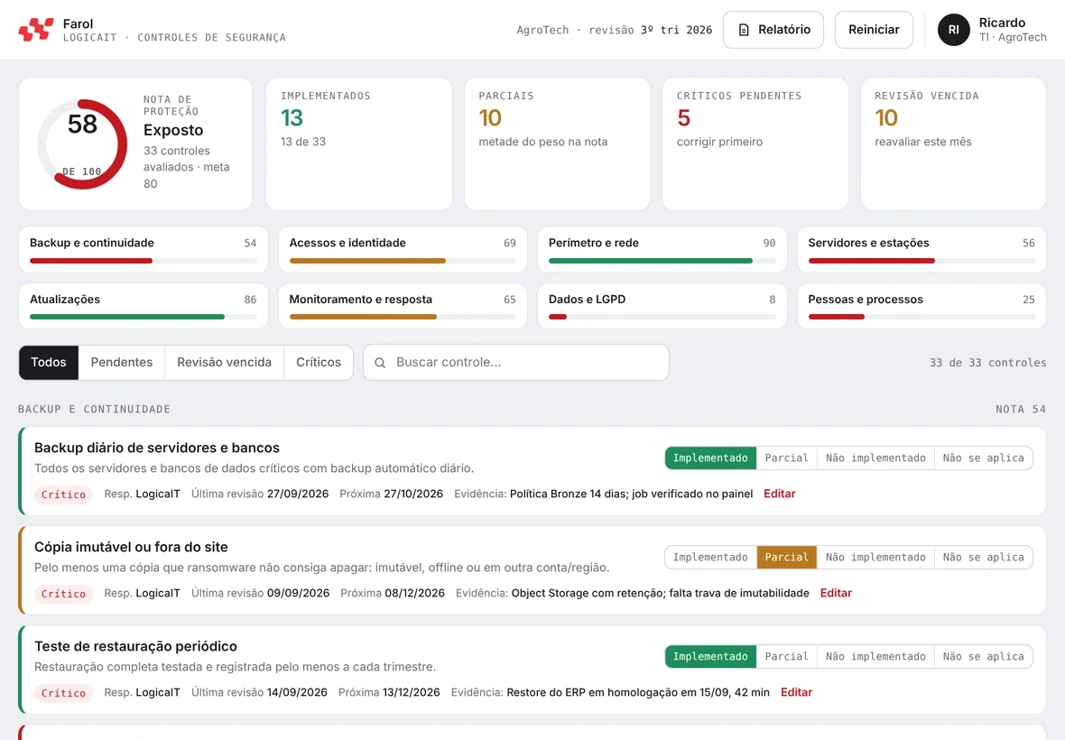The image size is (1065, 740).
Task: Click the document icon in Relatório button
Action: (744, 30)
